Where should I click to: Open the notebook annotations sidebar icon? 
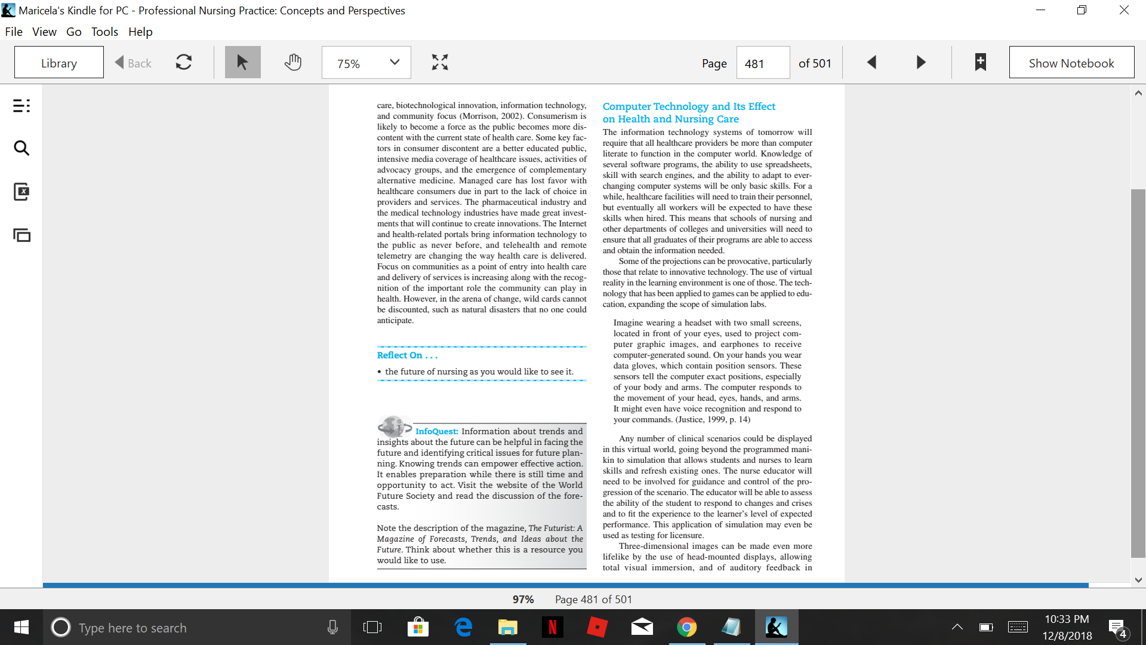point(21,192)
